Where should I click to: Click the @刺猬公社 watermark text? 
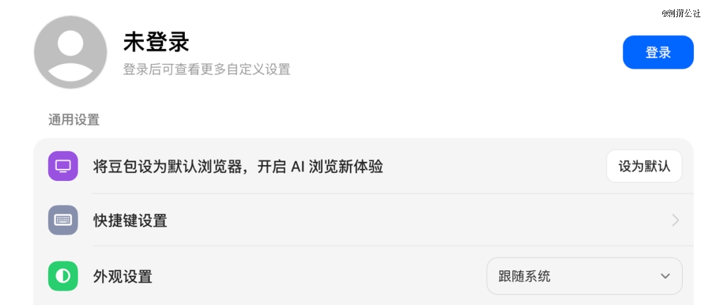(681, 13)
